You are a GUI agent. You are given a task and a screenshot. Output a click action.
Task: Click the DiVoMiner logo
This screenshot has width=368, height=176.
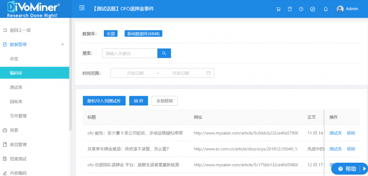click(33, 9)
